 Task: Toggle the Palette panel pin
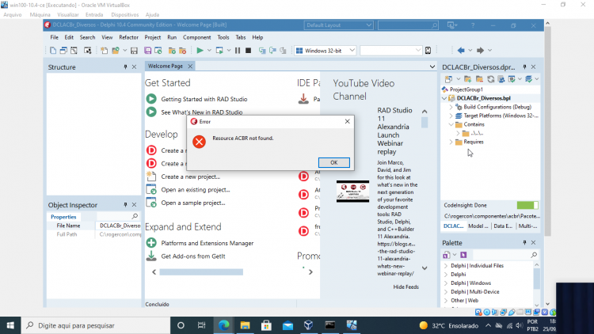[x=524, y=243]
